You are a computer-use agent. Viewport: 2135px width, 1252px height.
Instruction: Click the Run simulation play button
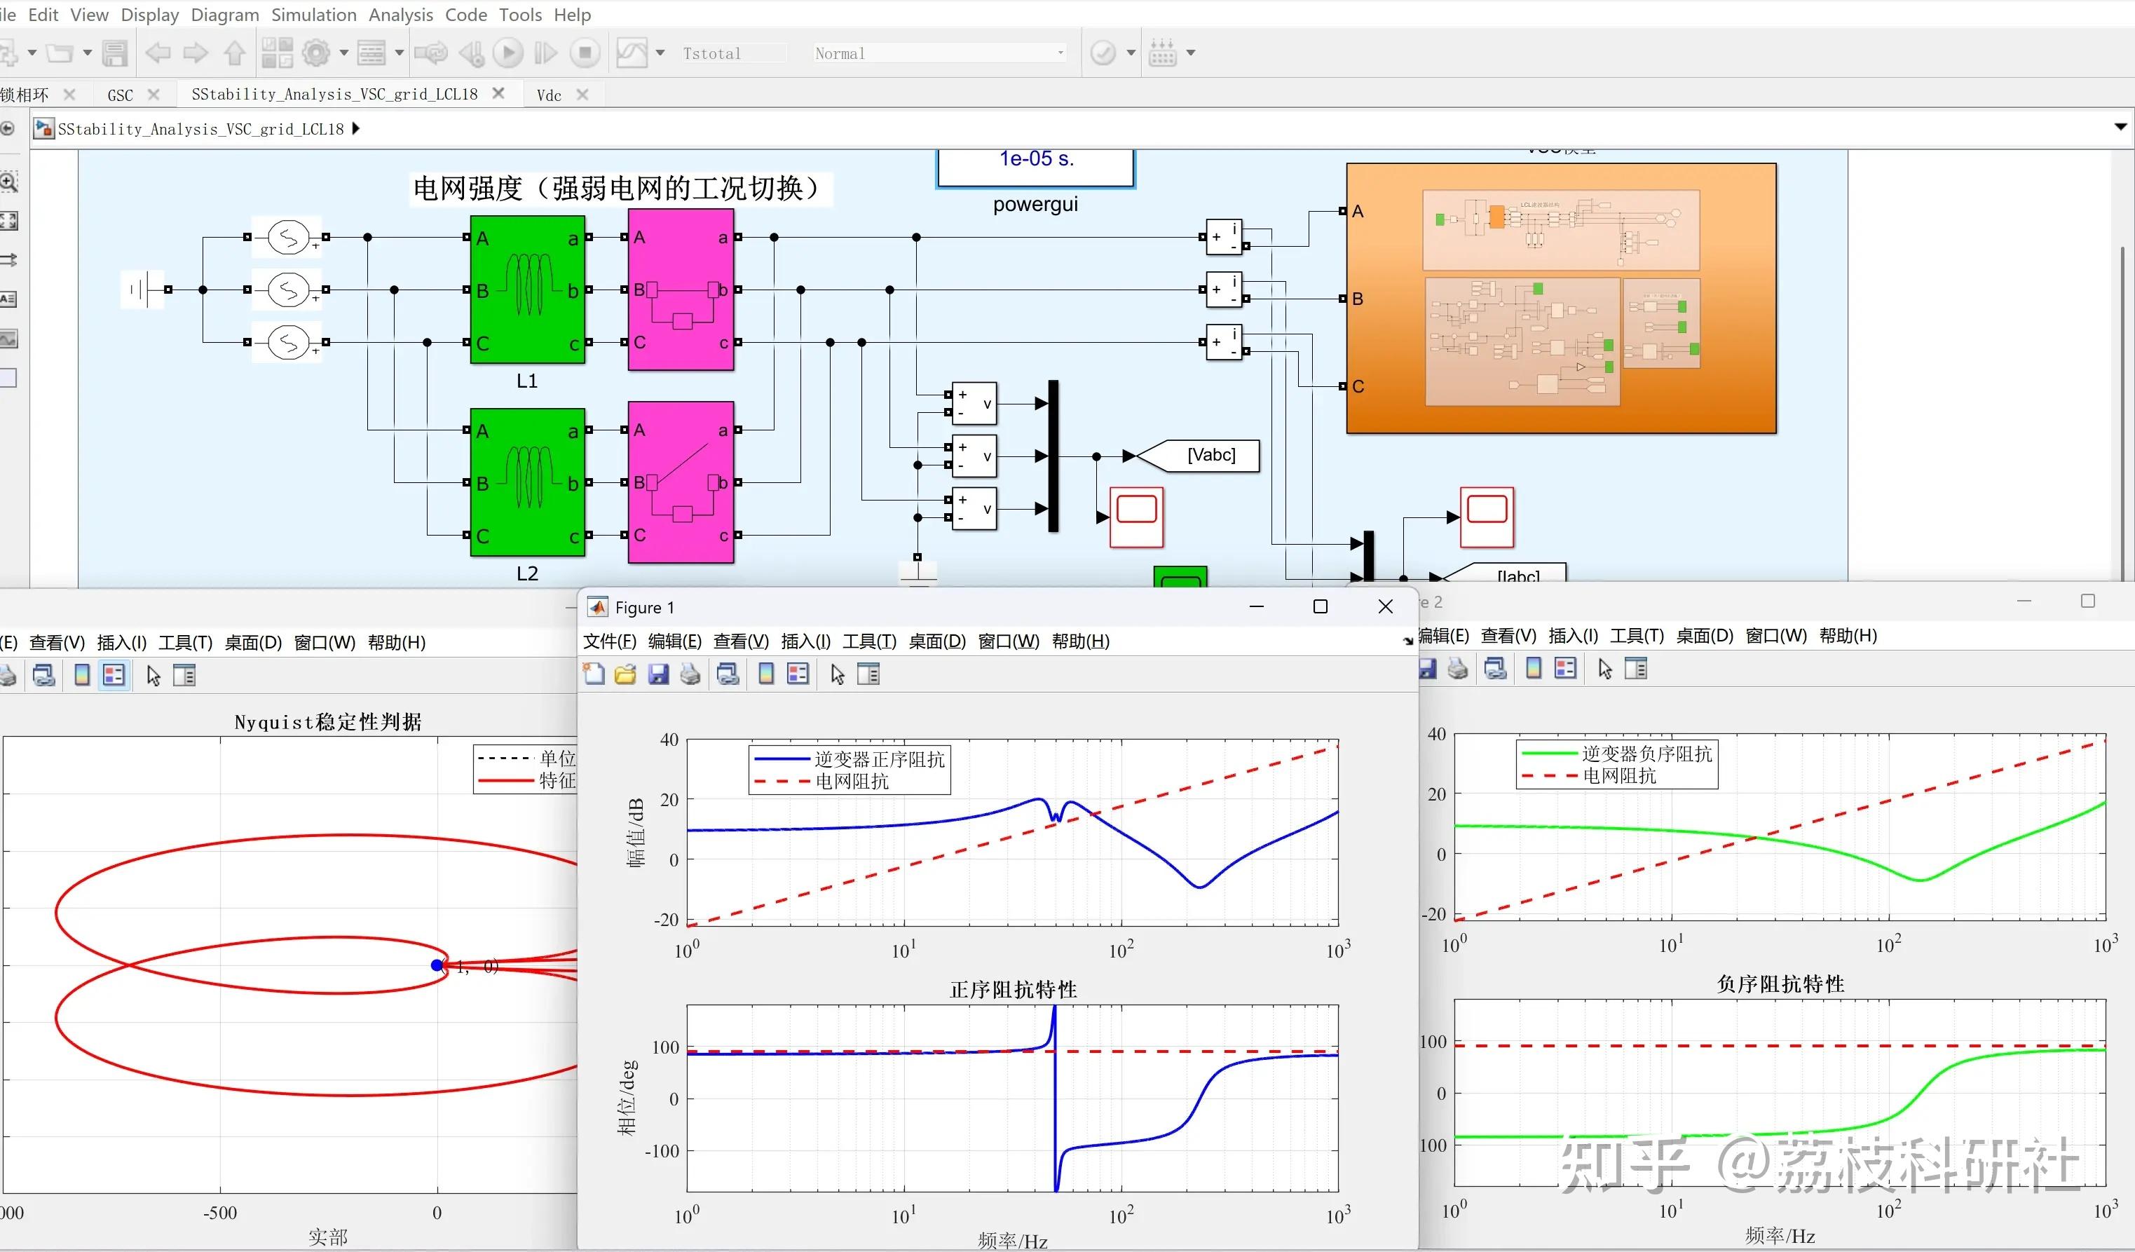click(x=507, y=53)
